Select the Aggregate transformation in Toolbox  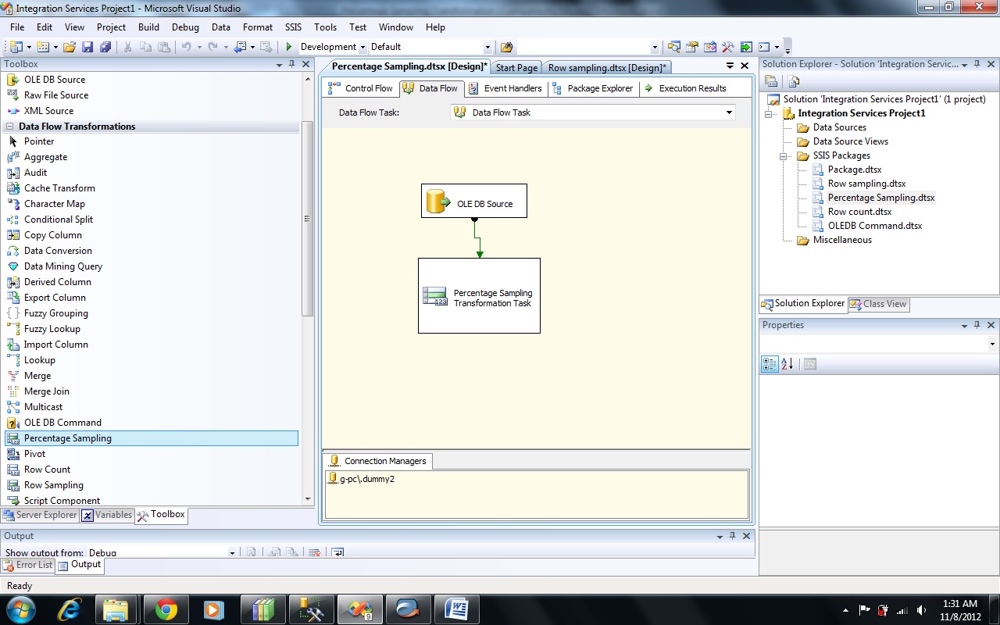click(45, 157)
